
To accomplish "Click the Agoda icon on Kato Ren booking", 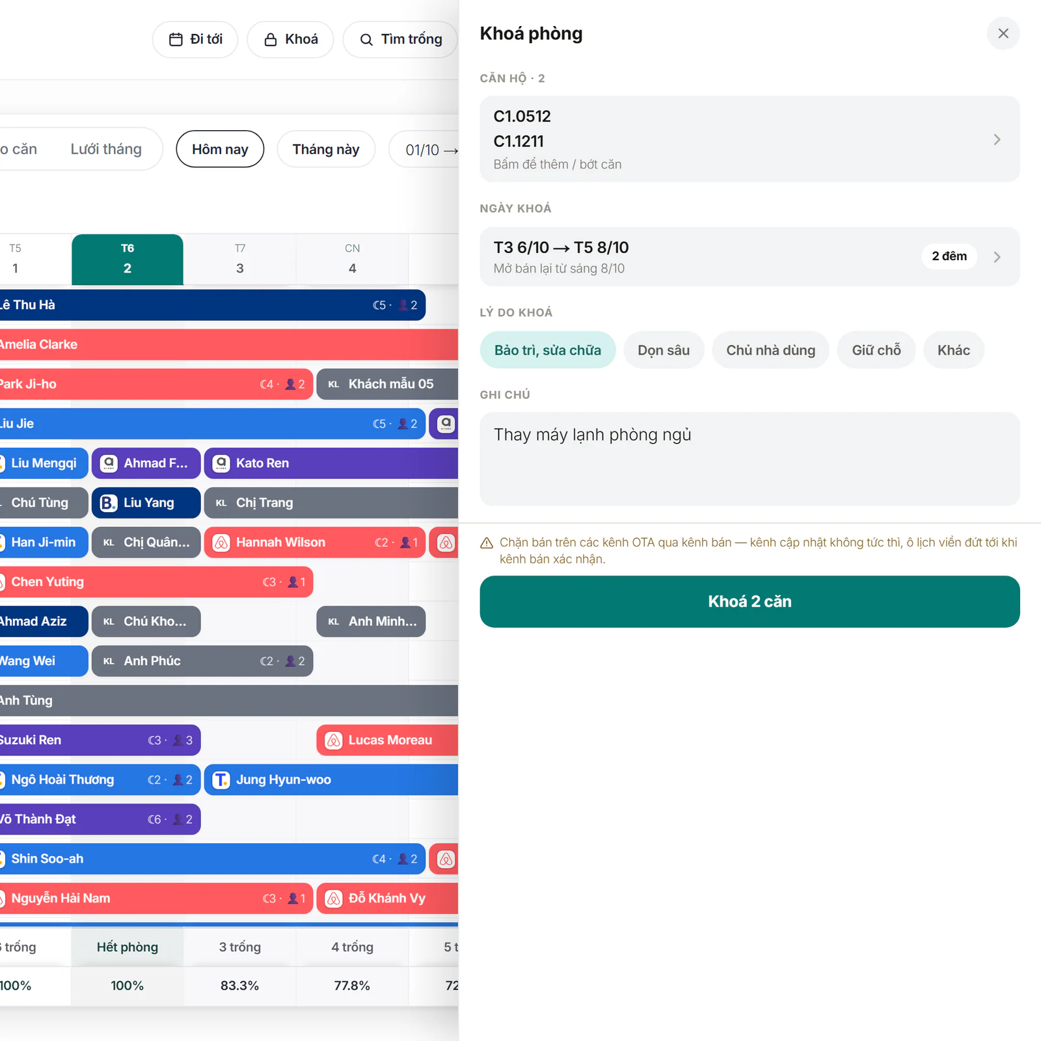I will tap(221, 463).
